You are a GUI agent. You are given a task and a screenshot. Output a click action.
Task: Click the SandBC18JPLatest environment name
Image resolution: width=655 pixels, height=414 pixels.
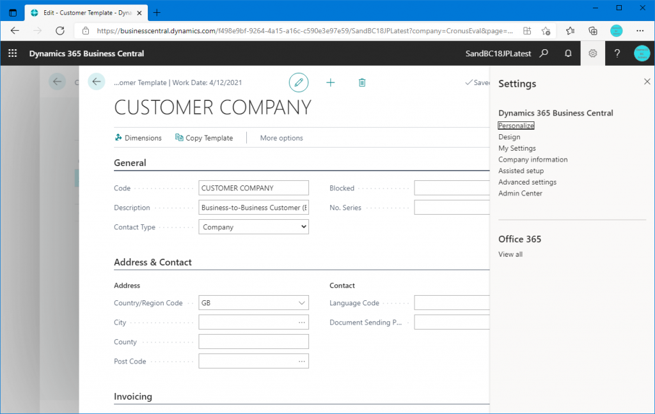coord(498,54)
